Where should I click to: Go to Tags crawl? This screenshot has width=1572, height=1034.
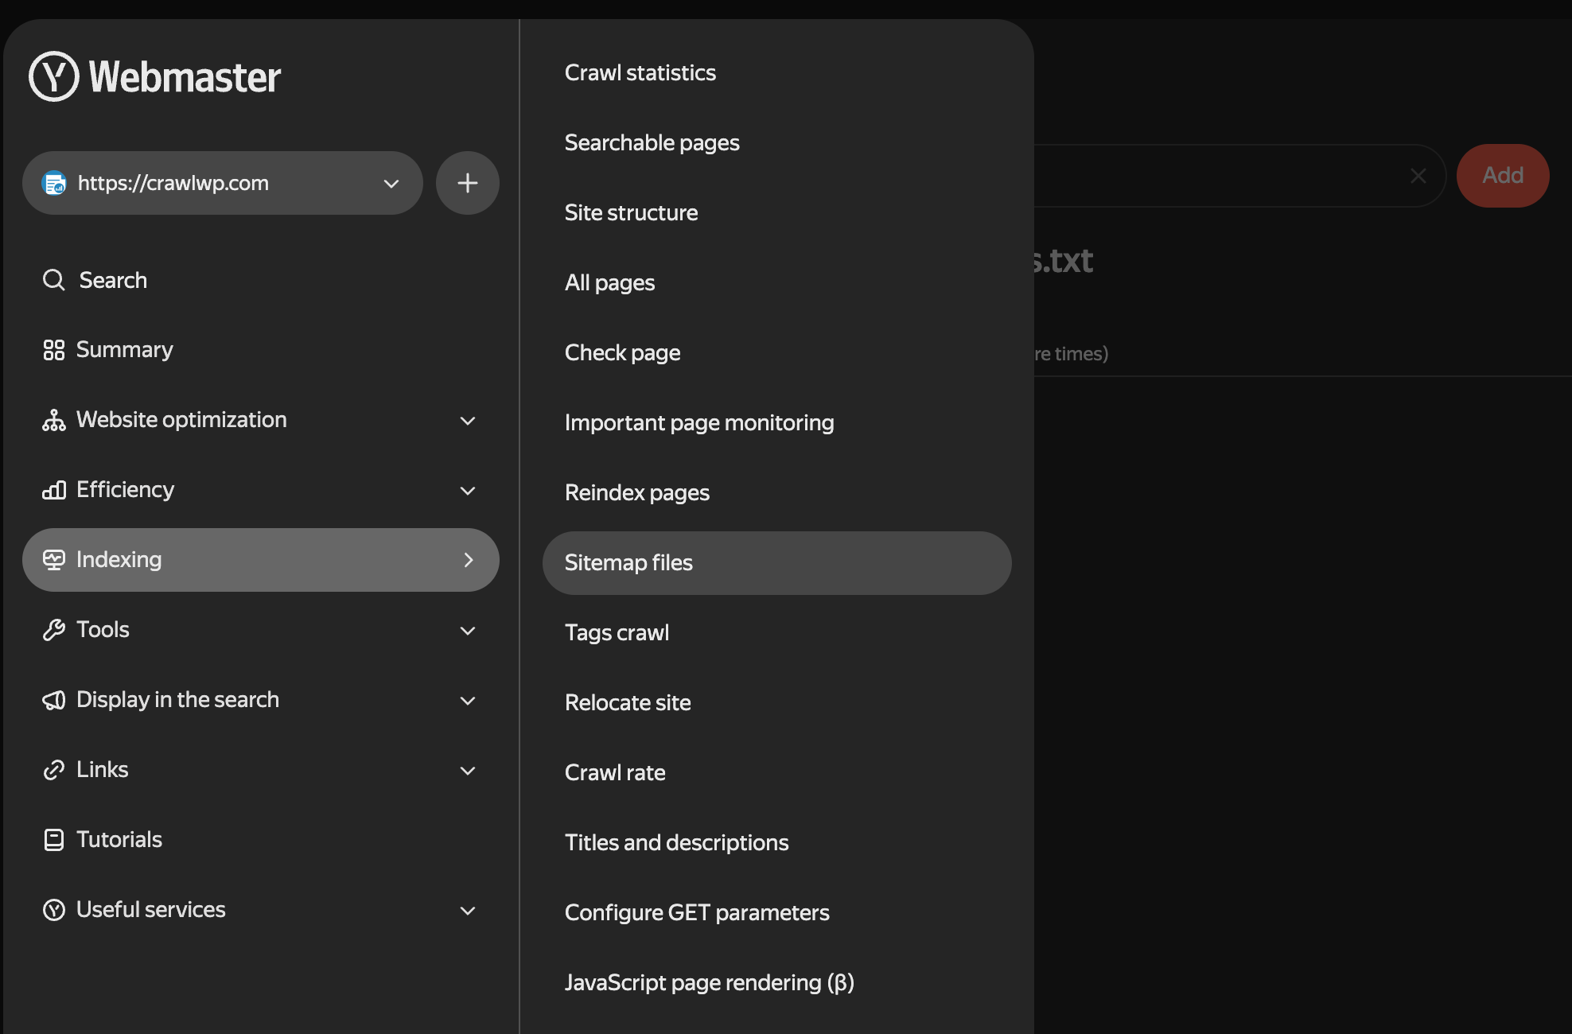click(617, 633)
